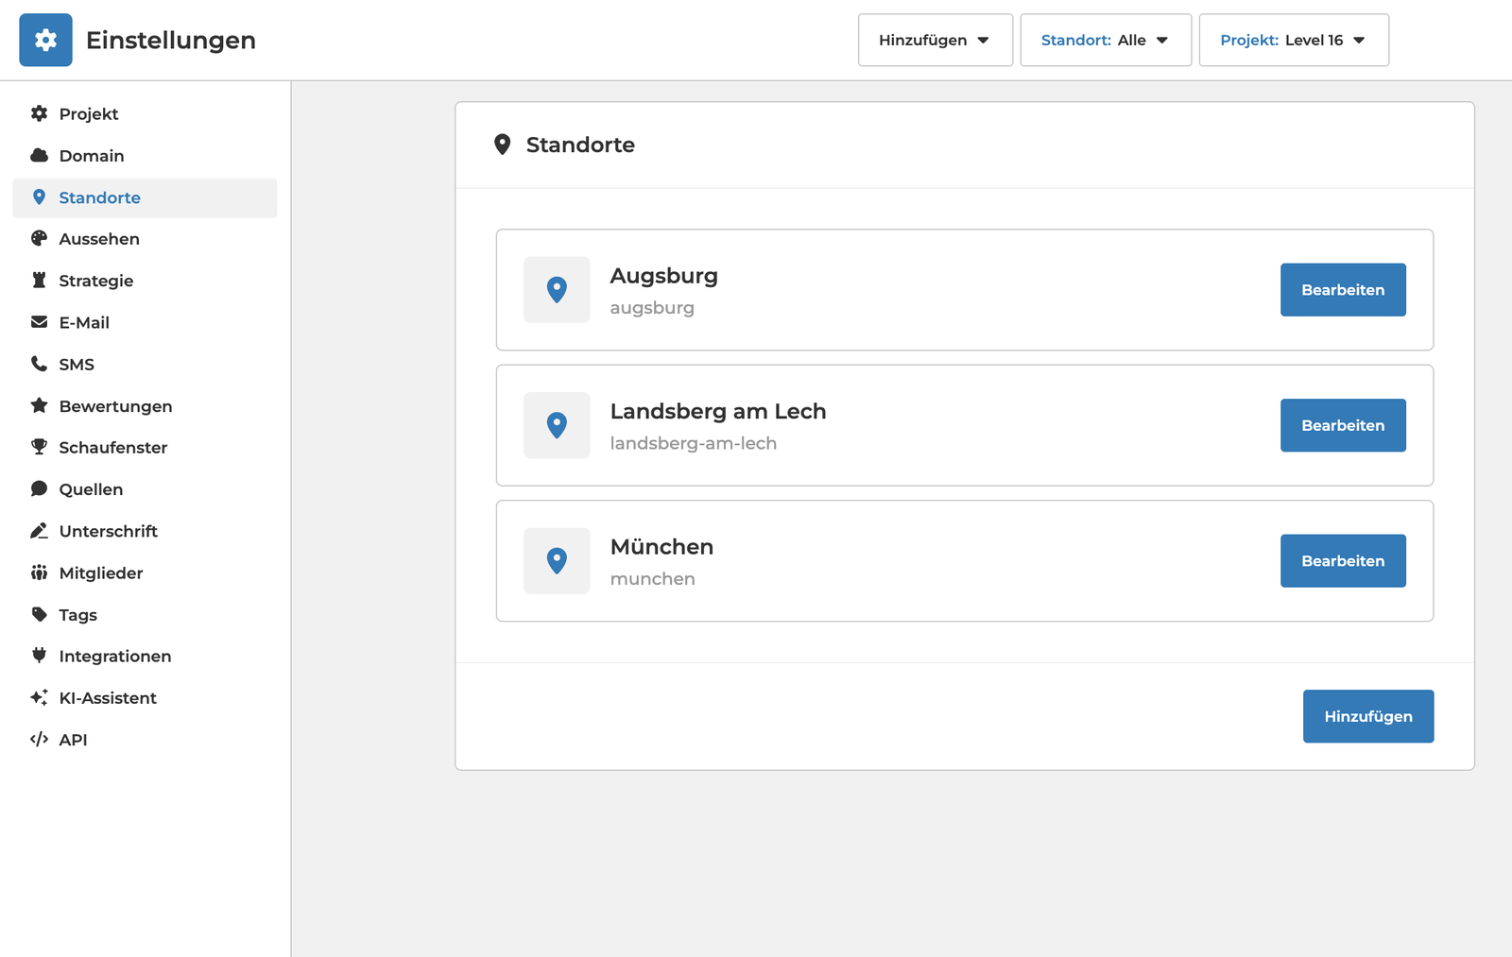Edit the Augsburg location with Bearbeiten
Viewport: 1512px width, 957px height.
(x=1342, y=290)
